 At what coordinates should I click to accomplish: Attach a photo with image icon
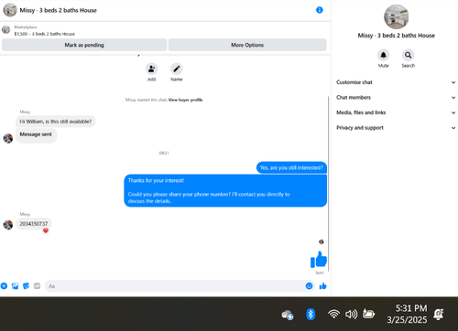point(15,286)
